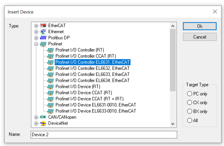Click the device list scrollbar thumb
The height and width of the screenshot is (146, 224).
pos(173,60)
